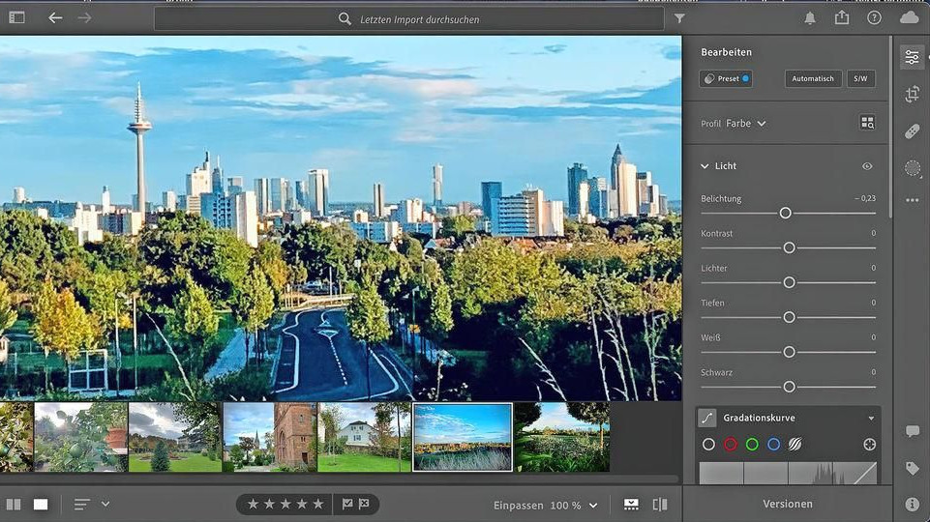This screenshot has width=930, height=522.
Task: Click the share icon in top bar
Action: click(x=842, y=18)
